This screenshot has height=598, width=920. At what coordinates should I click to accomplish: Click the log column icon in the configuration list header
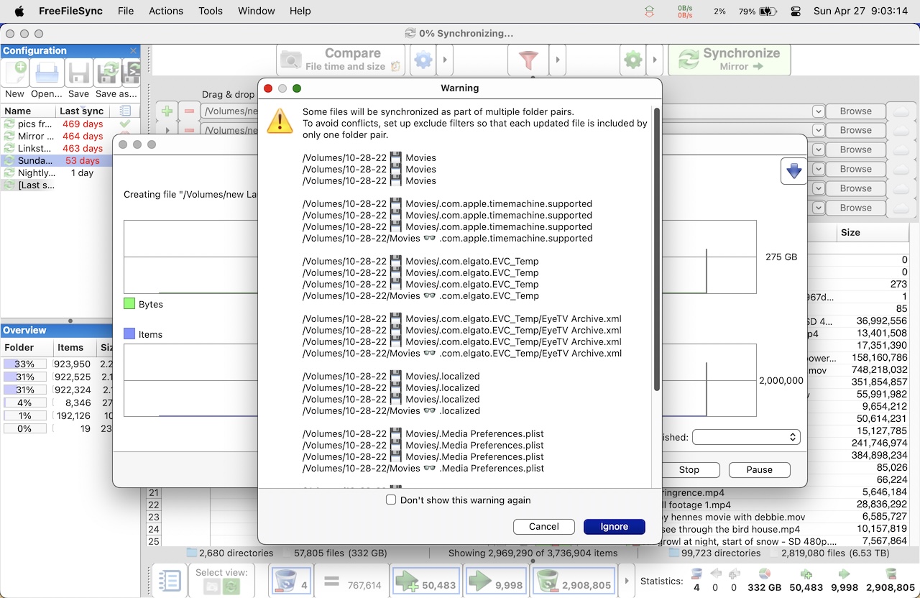click(125, 111)
